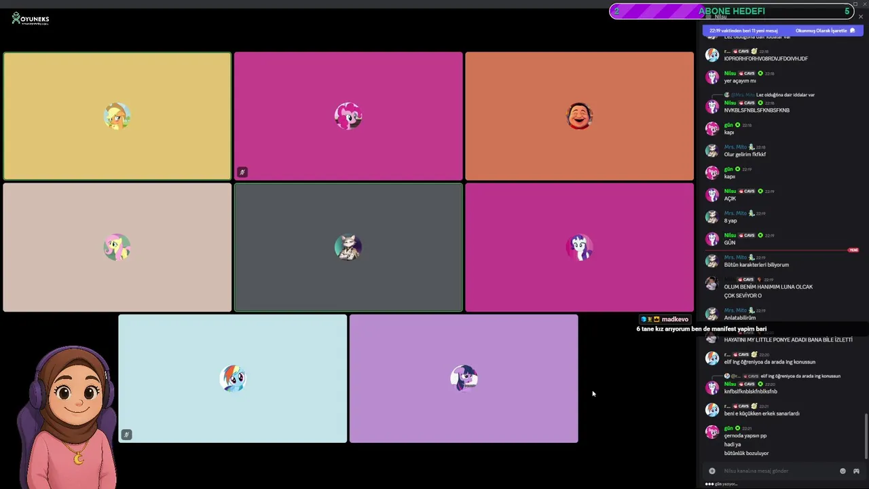Click green circle badge next to gün above 'kapı'
Viewport: 869px width, 489px height.
pos(738,125)
